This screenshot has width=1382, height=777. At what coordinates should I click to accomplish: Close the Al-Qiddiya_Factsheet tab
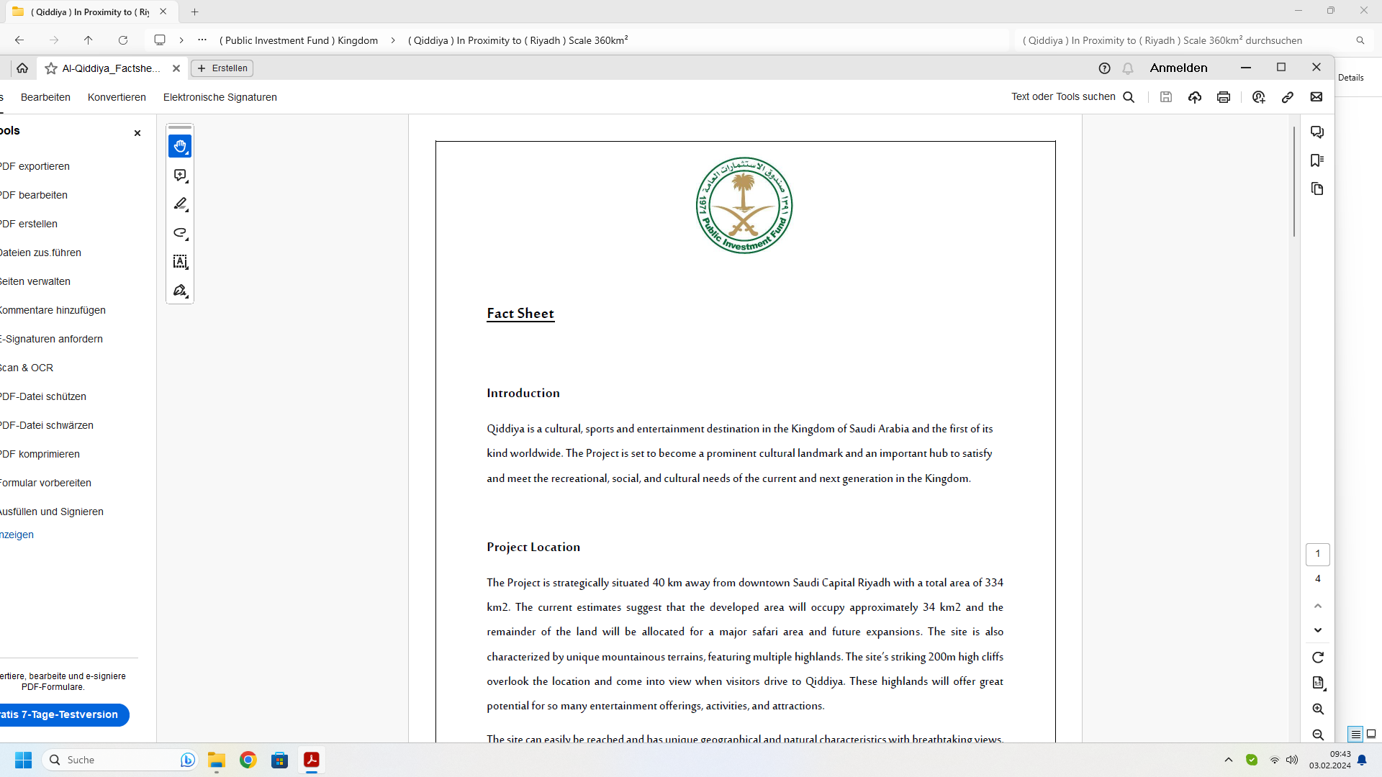pos(176,68)
